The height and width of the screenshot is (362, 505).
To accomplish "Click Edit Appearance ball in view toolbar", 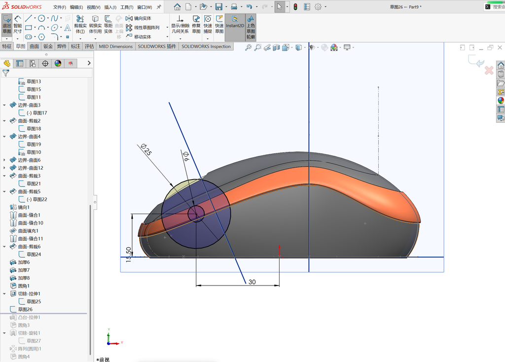I will [x=334, y=48].
